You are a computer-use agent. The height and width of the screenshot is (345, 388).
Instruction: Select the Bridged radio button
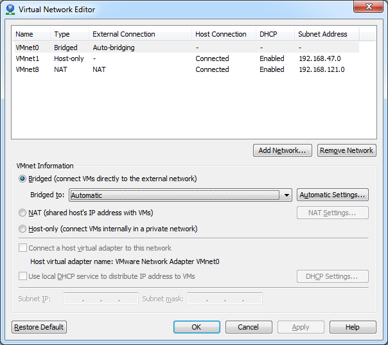pyautogui.click(x=23, y=179)
